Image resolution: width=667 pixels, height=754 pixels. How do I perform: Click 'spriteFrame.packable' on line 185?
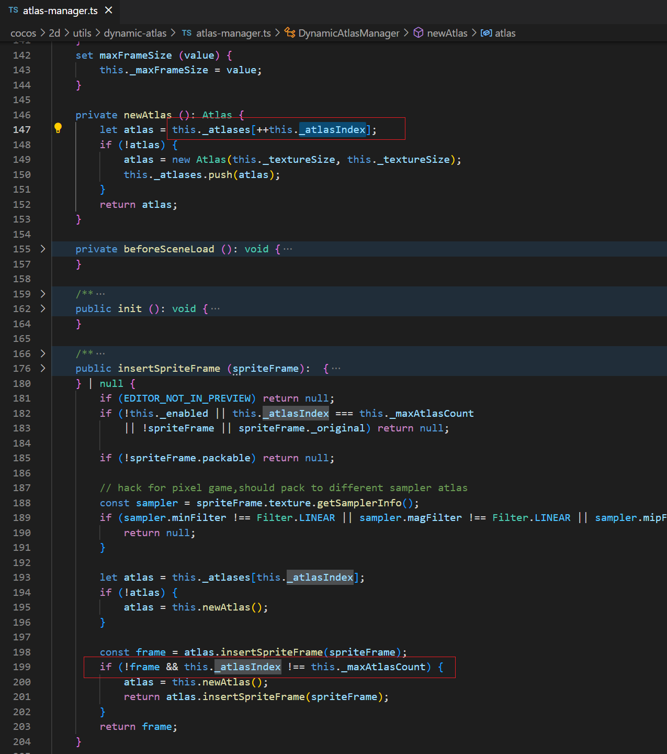click(190, 458)
